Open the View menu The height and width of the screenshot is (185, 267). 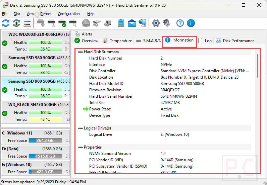30,14
